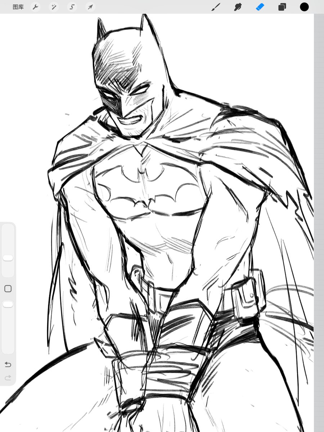Click the brush size slider handle

coord(8,258)
